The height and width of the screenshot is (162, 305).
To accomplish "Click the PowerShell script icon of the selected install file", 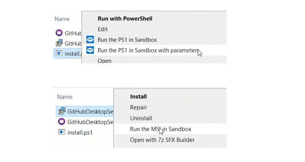I will 59,53.
